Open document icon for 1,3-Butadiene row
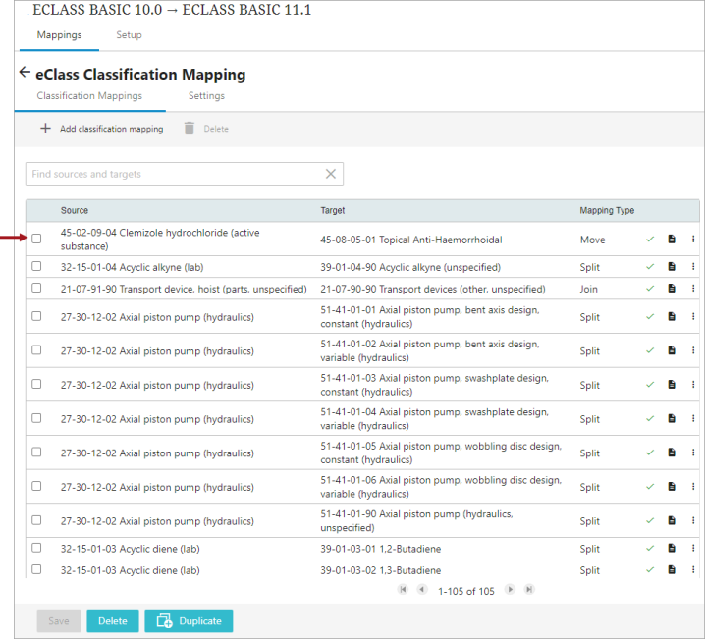Viewport: 705px width, 639px height. pos(672,569)
